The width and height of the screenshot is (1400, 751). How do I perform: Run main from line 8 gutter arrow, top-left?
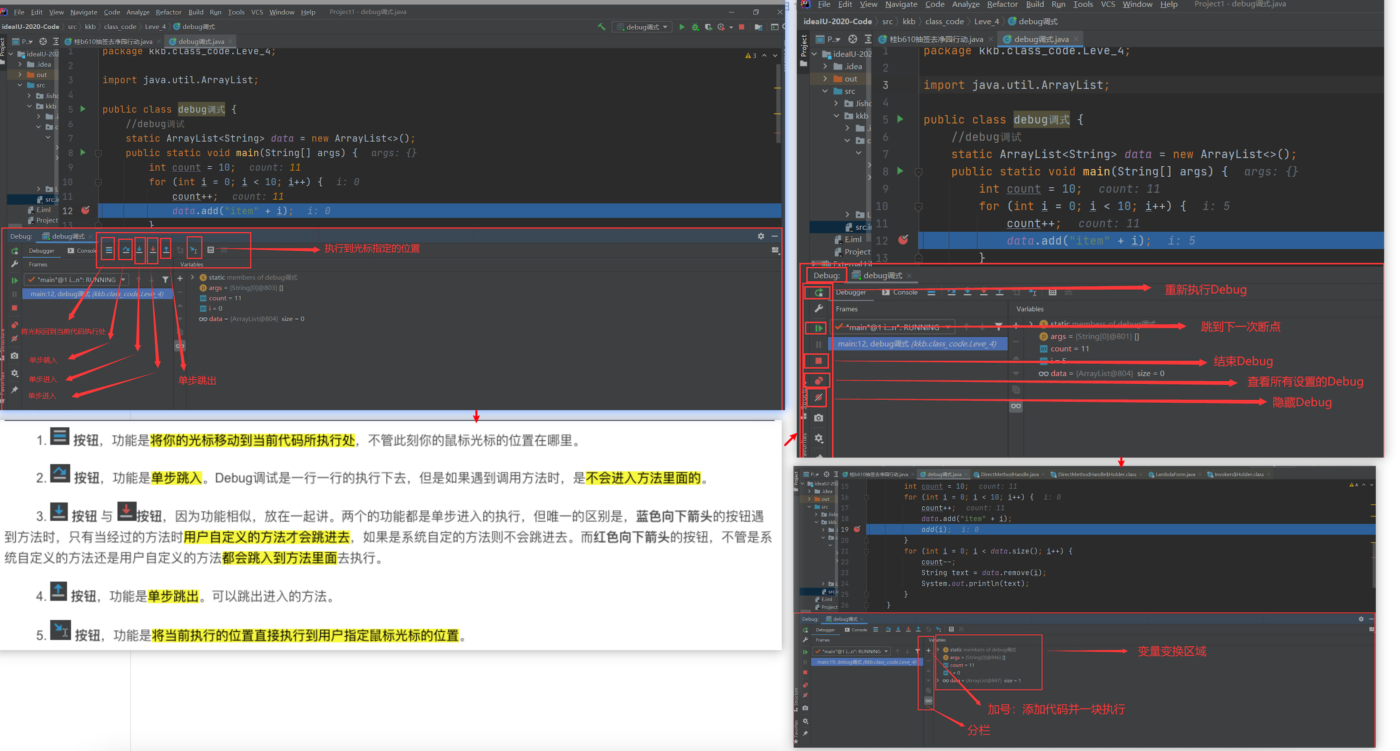pos(83,153)
